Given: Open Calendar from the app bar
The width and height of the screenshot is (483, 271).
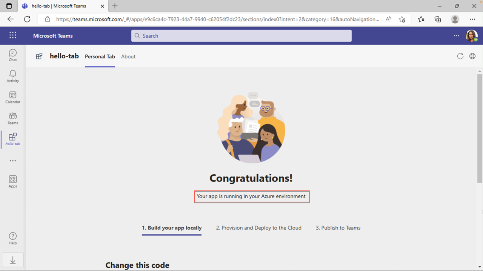Looking at the screenshot, I should coord(13,97).
